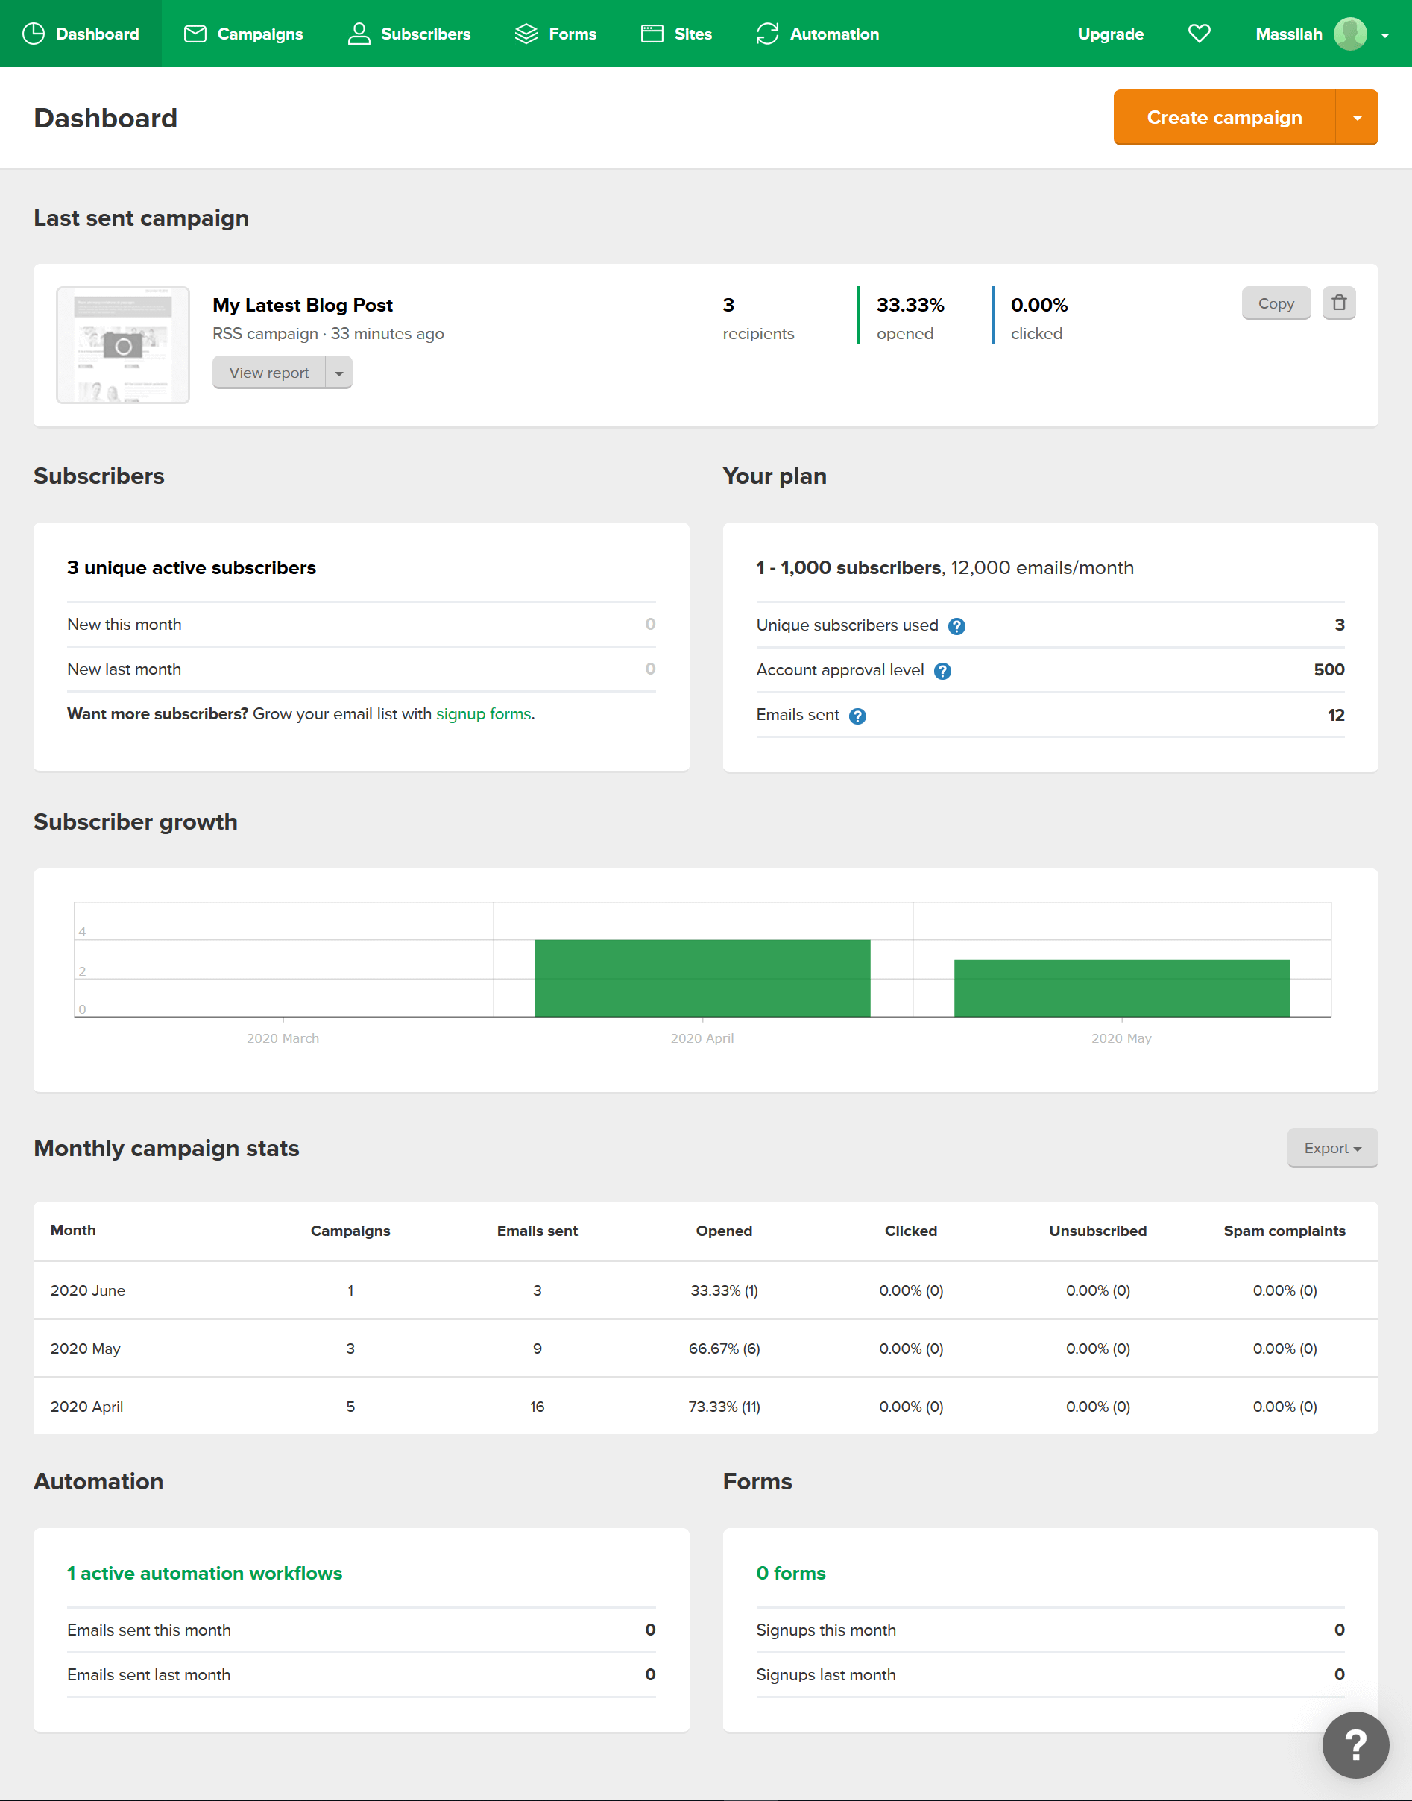Expand the account menu caret
This screenshot has height=1801, width=1412.
(1384, 35)
